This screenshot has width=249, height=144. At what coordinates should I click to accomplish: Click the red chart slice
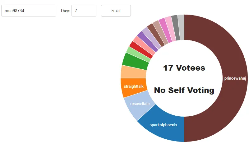click(x=141, y=50)
